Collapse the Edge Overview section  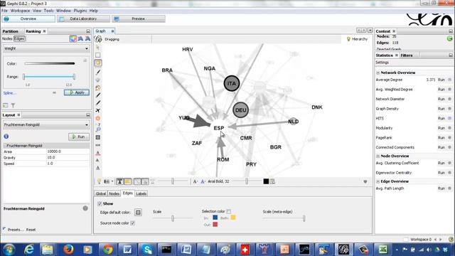pyautogui.click(x=378, y=181)
